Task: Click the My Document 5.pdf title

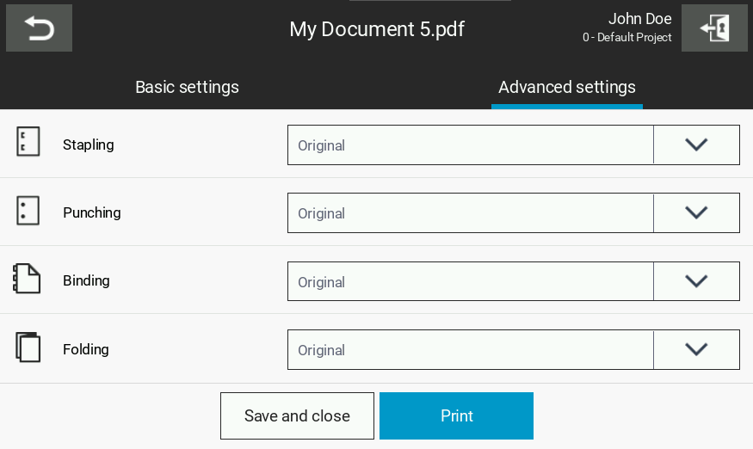Action: click(376, 29)
